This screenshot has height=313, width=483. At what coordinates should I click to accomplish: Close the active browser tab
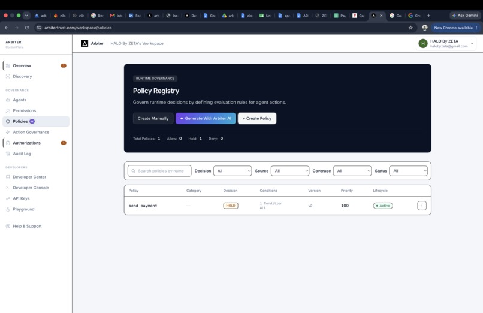click(381, 16)
